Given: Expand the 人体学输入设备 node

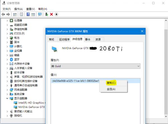Looking at the screenshot, I should click(x=7, y=68).
